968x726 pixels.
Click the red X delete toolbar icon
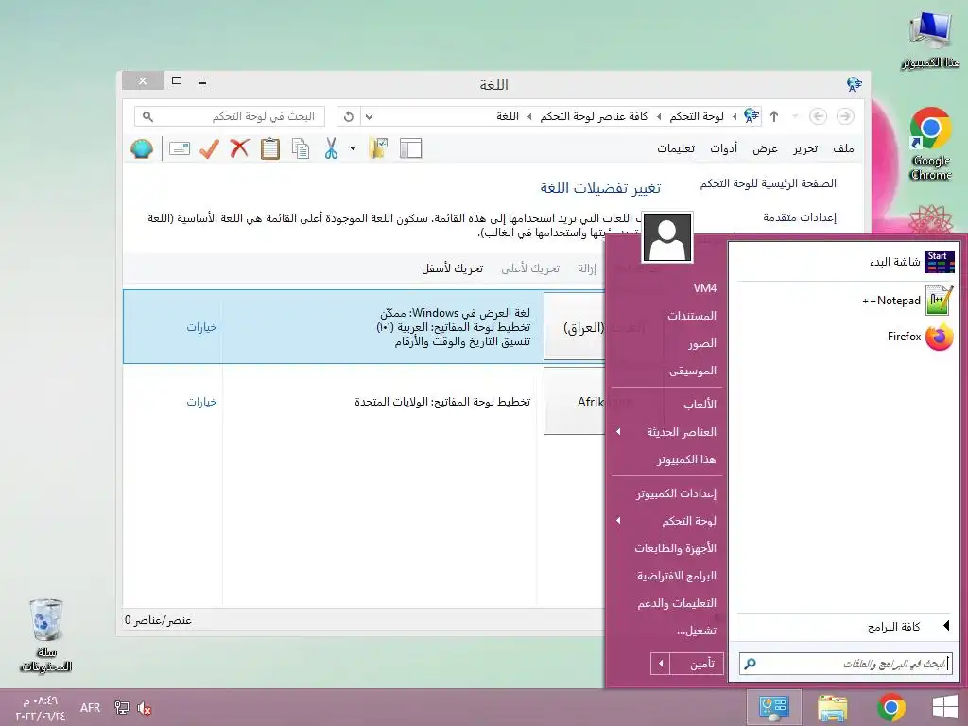pyautogui.click(x=239, y=148)
